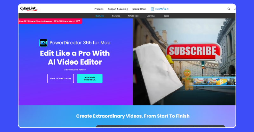Click the PowerDirector 365 app icon
The width and height of the screenshot is (254, 132).
(x=43, y=43)
